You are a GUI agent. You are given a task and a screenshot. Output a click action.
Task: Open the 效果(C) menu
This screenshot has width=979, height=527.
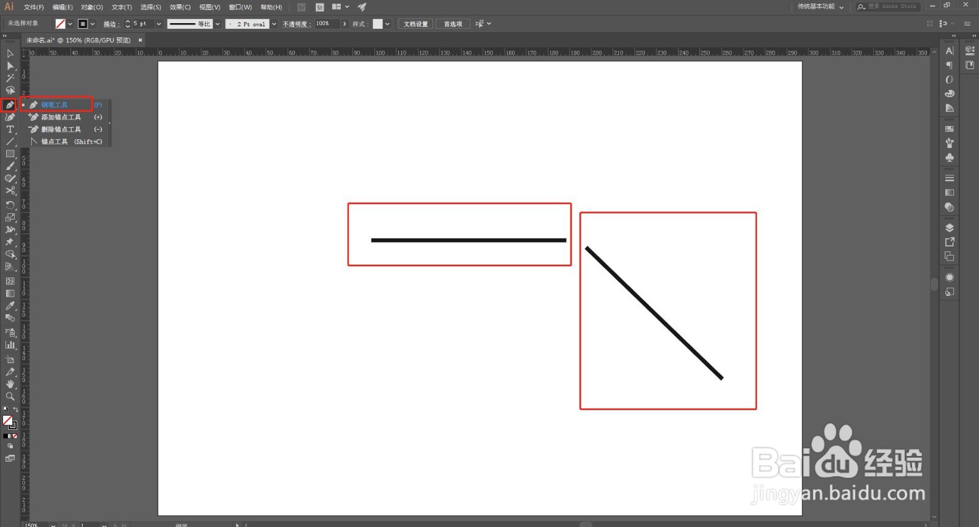click(x=180, y=7)
